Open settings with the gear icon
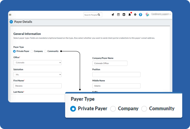 coord(135,15)
